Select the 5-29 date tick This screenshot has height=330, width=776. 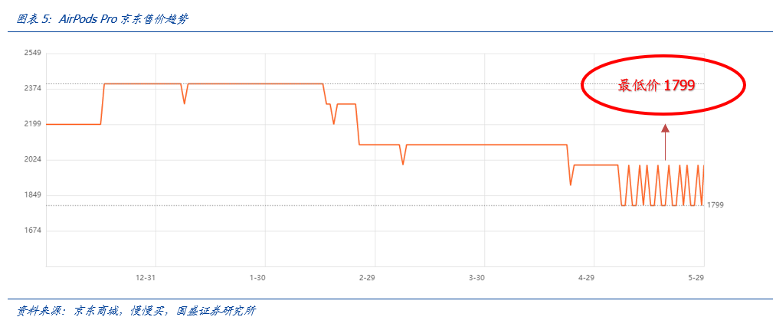(696, 278)
